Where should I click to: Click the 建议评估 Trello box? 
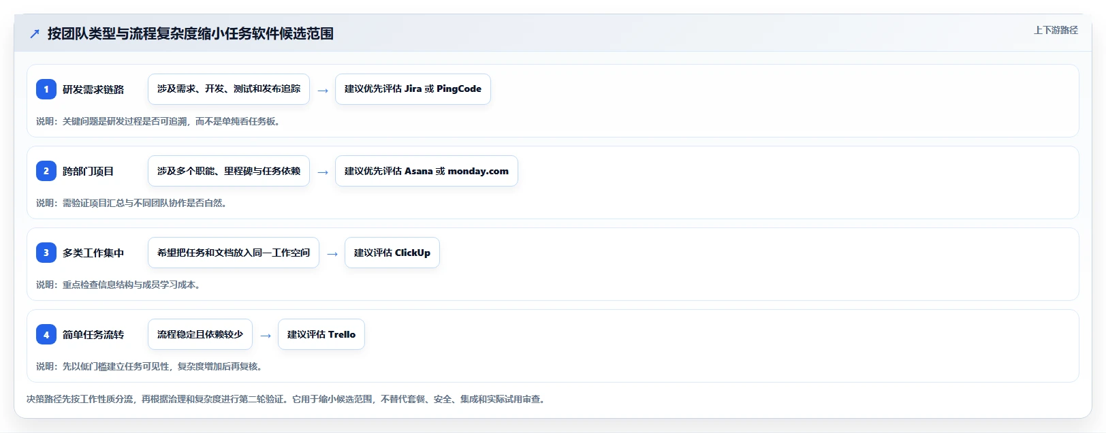click(x=321, y=334)
